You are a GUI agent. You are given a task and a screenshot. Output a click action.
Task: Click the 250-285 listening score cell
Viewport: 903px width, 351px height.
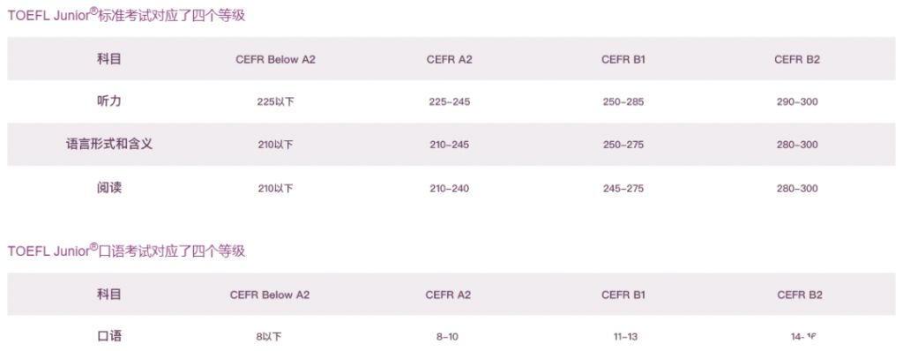tap(623, 102)
